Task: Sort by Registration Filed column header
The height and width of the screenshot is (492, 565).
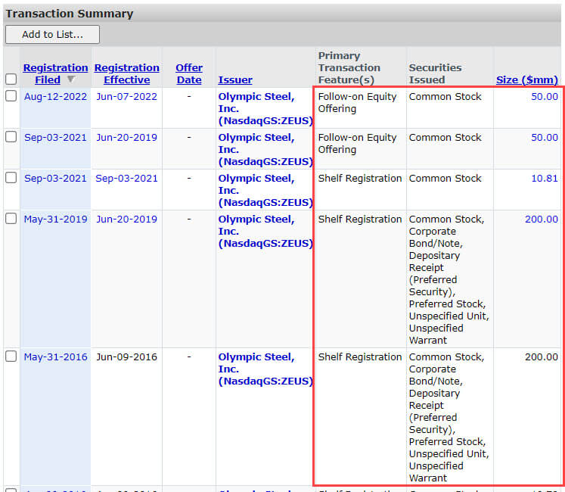Action: click(55, 73)
